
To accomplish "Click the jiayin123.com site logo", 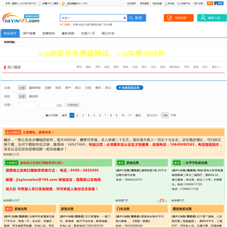I will pyautogui.click(x=21, y=18).
